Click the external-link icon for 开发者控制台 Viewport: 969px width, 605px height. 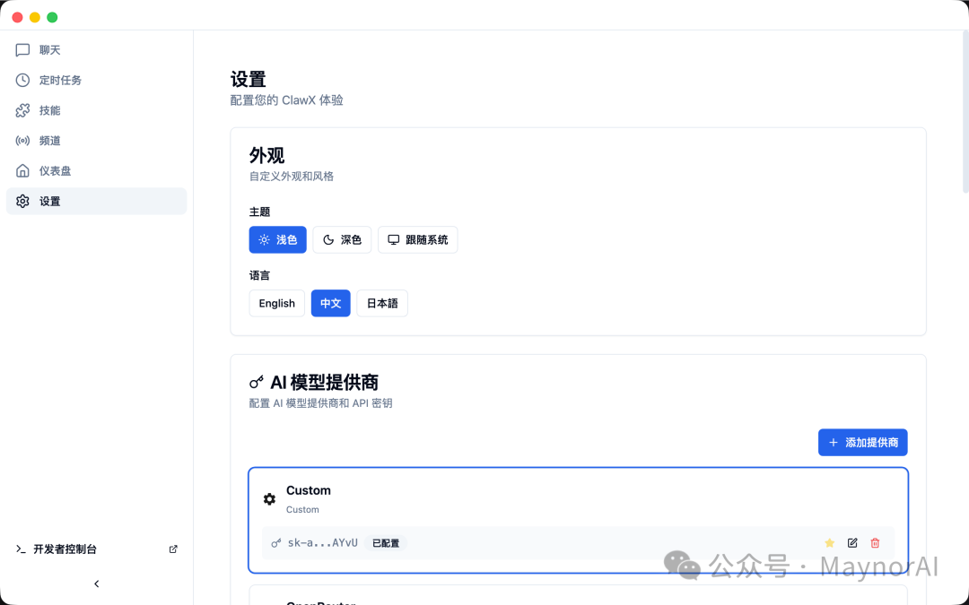point(172,549)
